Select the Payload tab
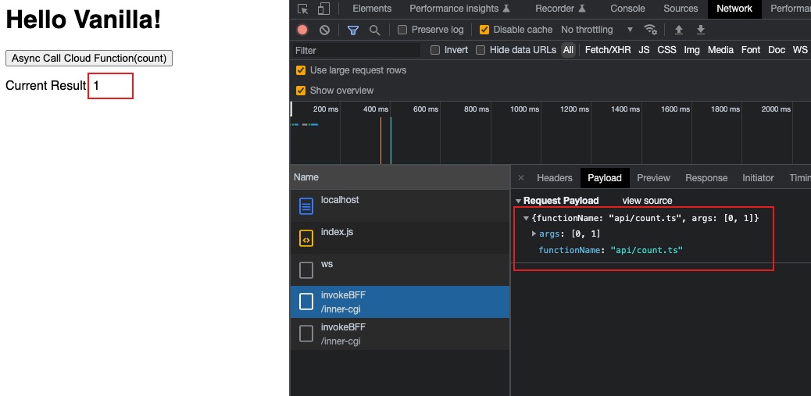The width and height of the screenshot is (811, 396). (x=604, y=178)
